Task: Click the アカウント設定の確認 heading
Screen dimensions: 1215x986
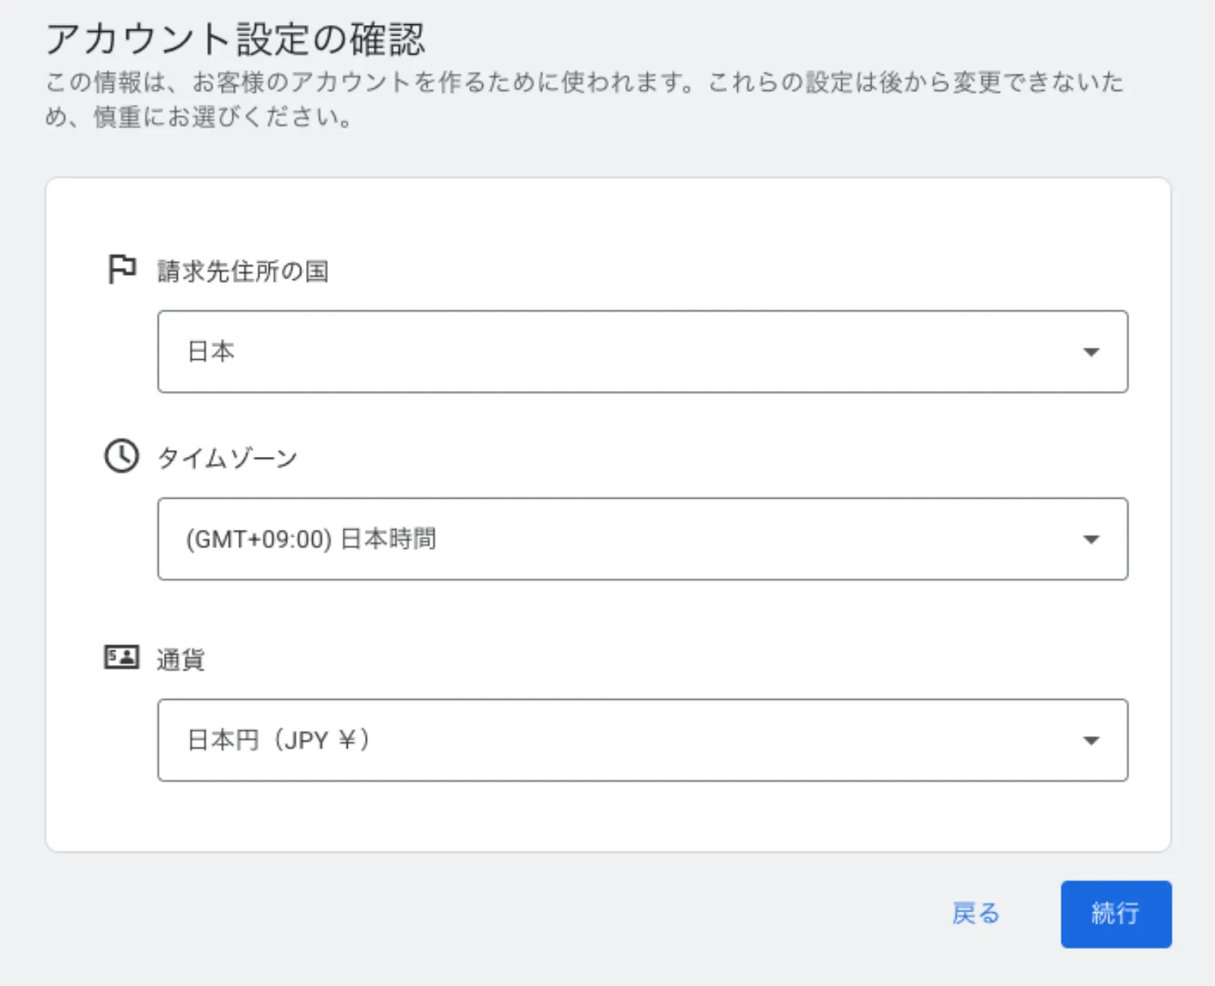Action: coord(235,39)
